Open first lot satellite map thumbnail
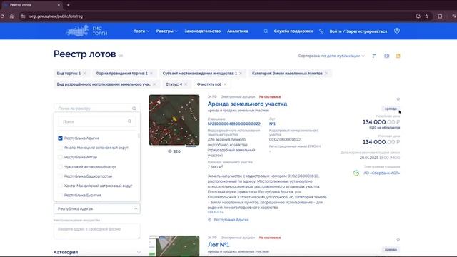The height and width of the screenshot is (257, 457). [174, 120]
